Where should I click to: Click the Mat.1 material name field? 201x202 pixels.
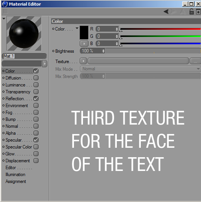coord(24,56)
